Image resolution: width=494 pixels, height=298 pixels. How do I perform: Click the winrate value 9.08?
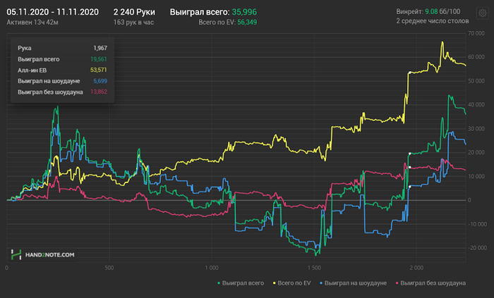coord(431,12)
